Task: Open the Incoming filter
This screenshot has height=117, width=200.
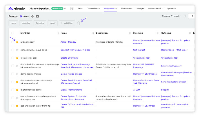Action: [26, 23]
